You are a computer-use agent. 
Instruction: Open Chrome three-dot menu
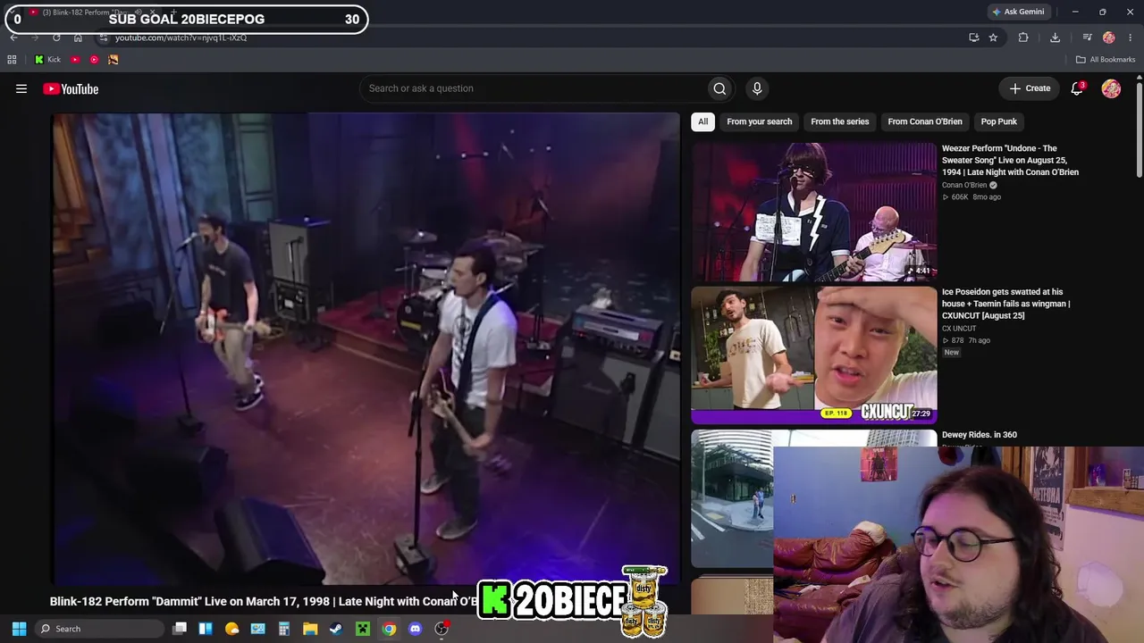1131,38
